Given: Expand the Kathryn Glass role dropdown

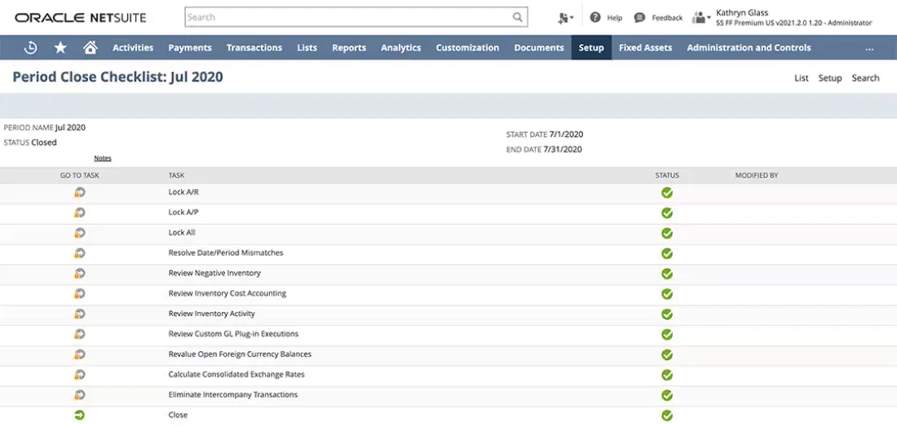Looking at the screenshot, I should tap(700, 18).
